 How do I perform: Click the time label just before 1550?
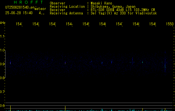coord(153,24)
